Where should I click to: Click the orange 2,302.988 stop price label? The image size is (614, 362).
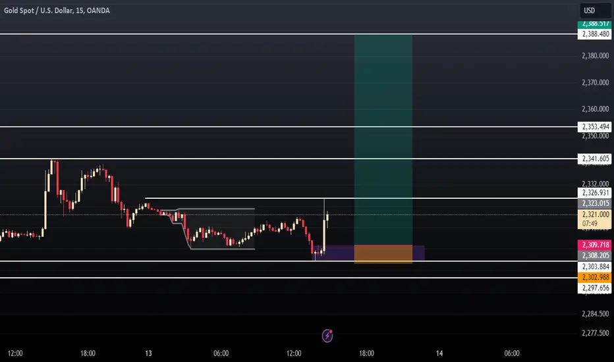594,278
